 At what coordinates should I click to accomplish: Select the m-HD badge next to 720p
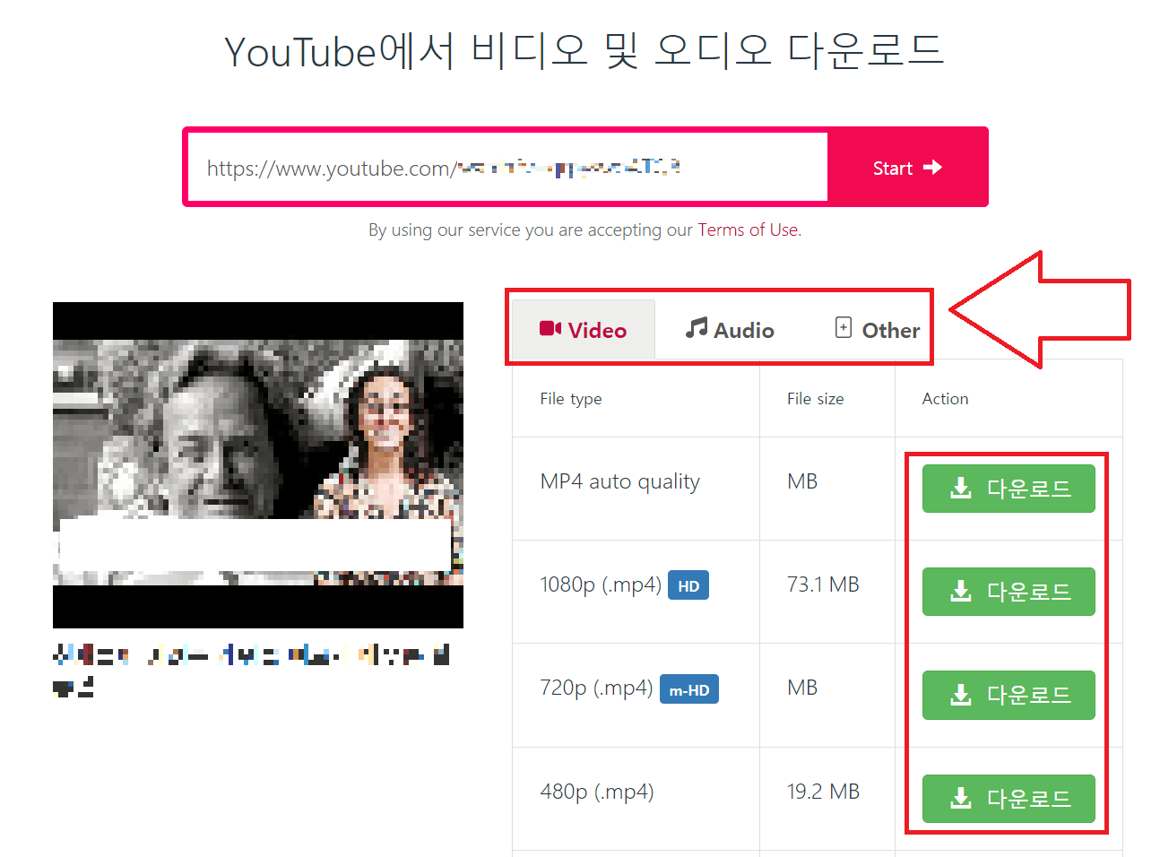[688, 688]
